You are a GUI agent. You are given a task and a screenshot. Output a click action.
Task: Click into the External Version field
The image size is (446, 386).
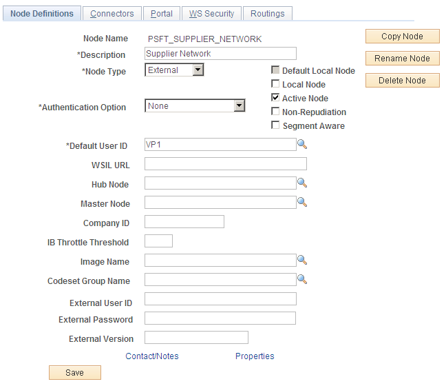coord(196,337)
